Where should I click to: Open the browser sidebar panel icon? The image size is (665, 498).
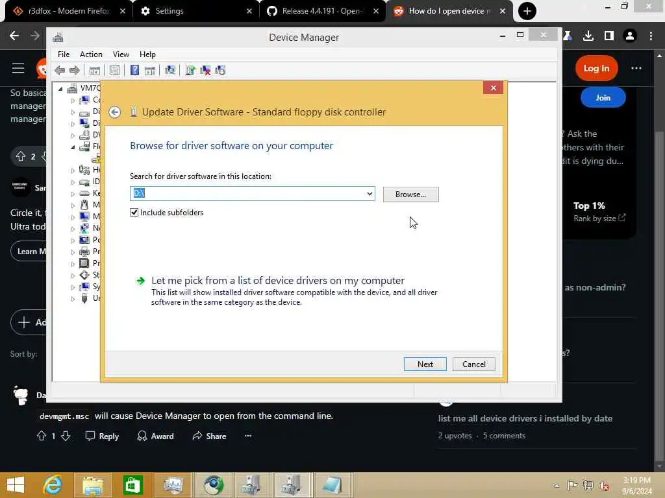tap(609, 36)
